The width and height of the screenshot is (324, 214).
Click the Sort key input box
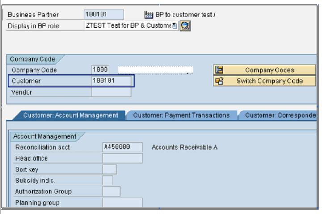(109, 169)
